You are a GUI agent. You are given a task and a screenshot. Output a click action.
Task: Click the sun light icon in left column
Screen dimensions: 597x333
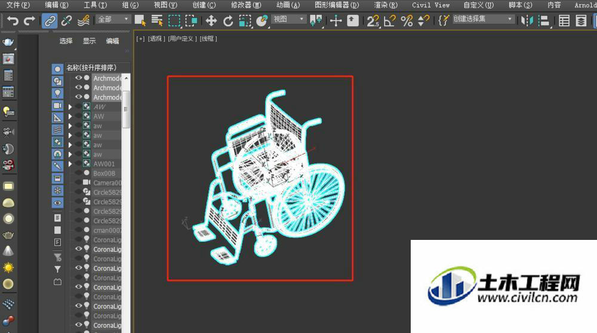coord(8,267)
